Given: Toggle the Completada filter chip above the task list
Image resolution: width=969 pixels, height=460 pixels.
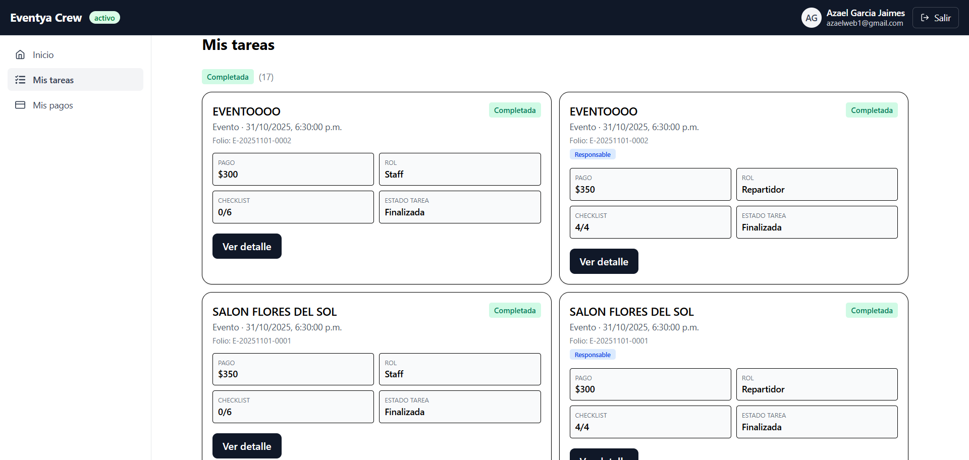Looking at the screenshot, I should (x=228, y=77).
